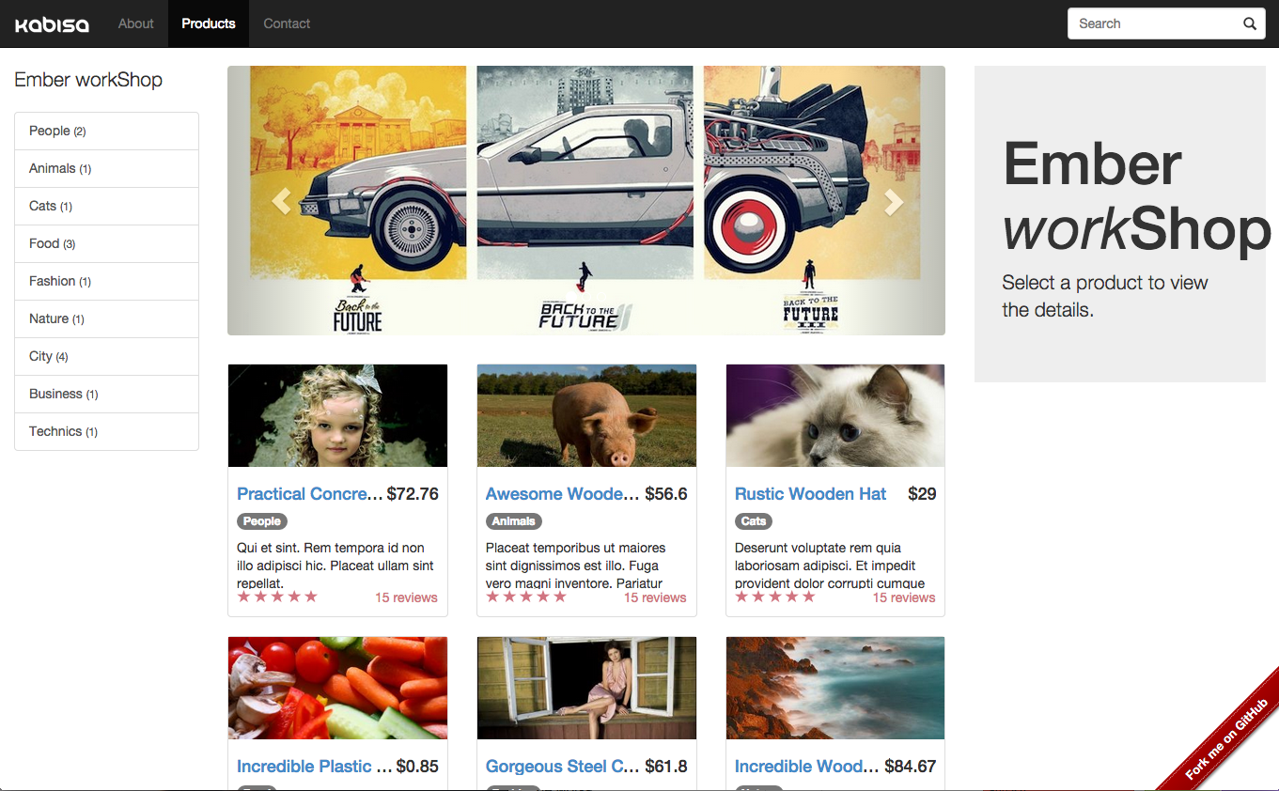Click the Cats tag badge

click(754, 521)
